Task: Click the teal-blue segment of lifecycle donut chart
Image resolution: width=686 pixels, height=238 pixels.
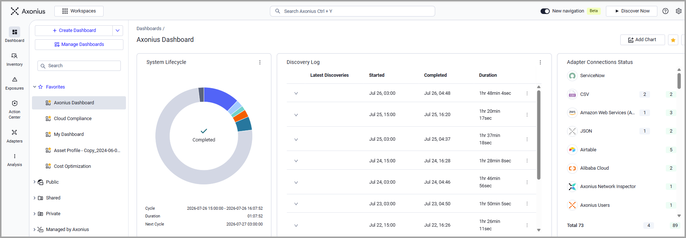Action: pyautogui.click(x=244, y=125)
